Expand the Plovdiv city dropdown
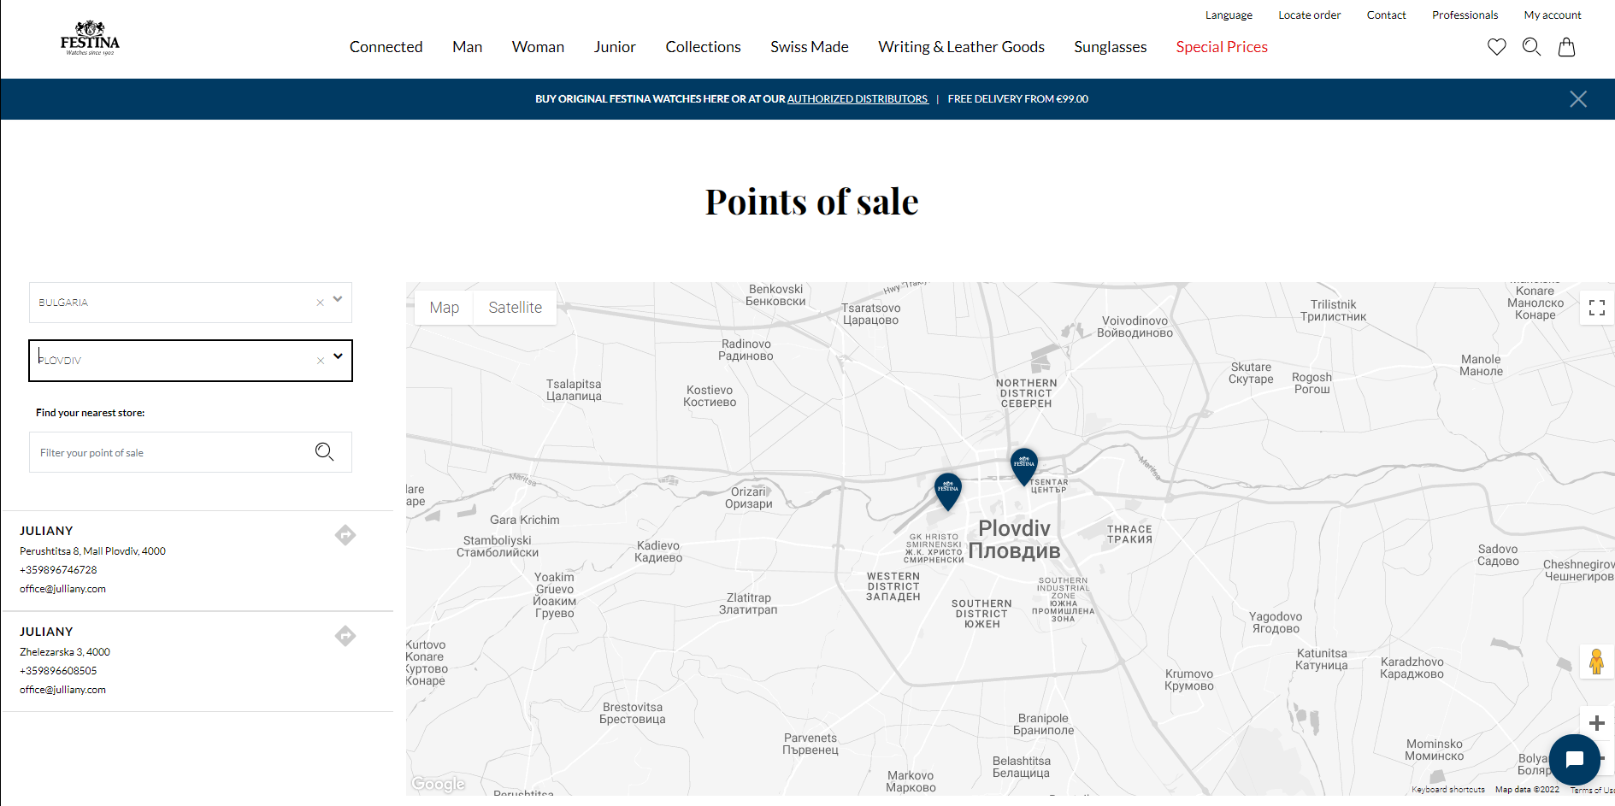The image size is (1615, 806). [x=338, y=356]
